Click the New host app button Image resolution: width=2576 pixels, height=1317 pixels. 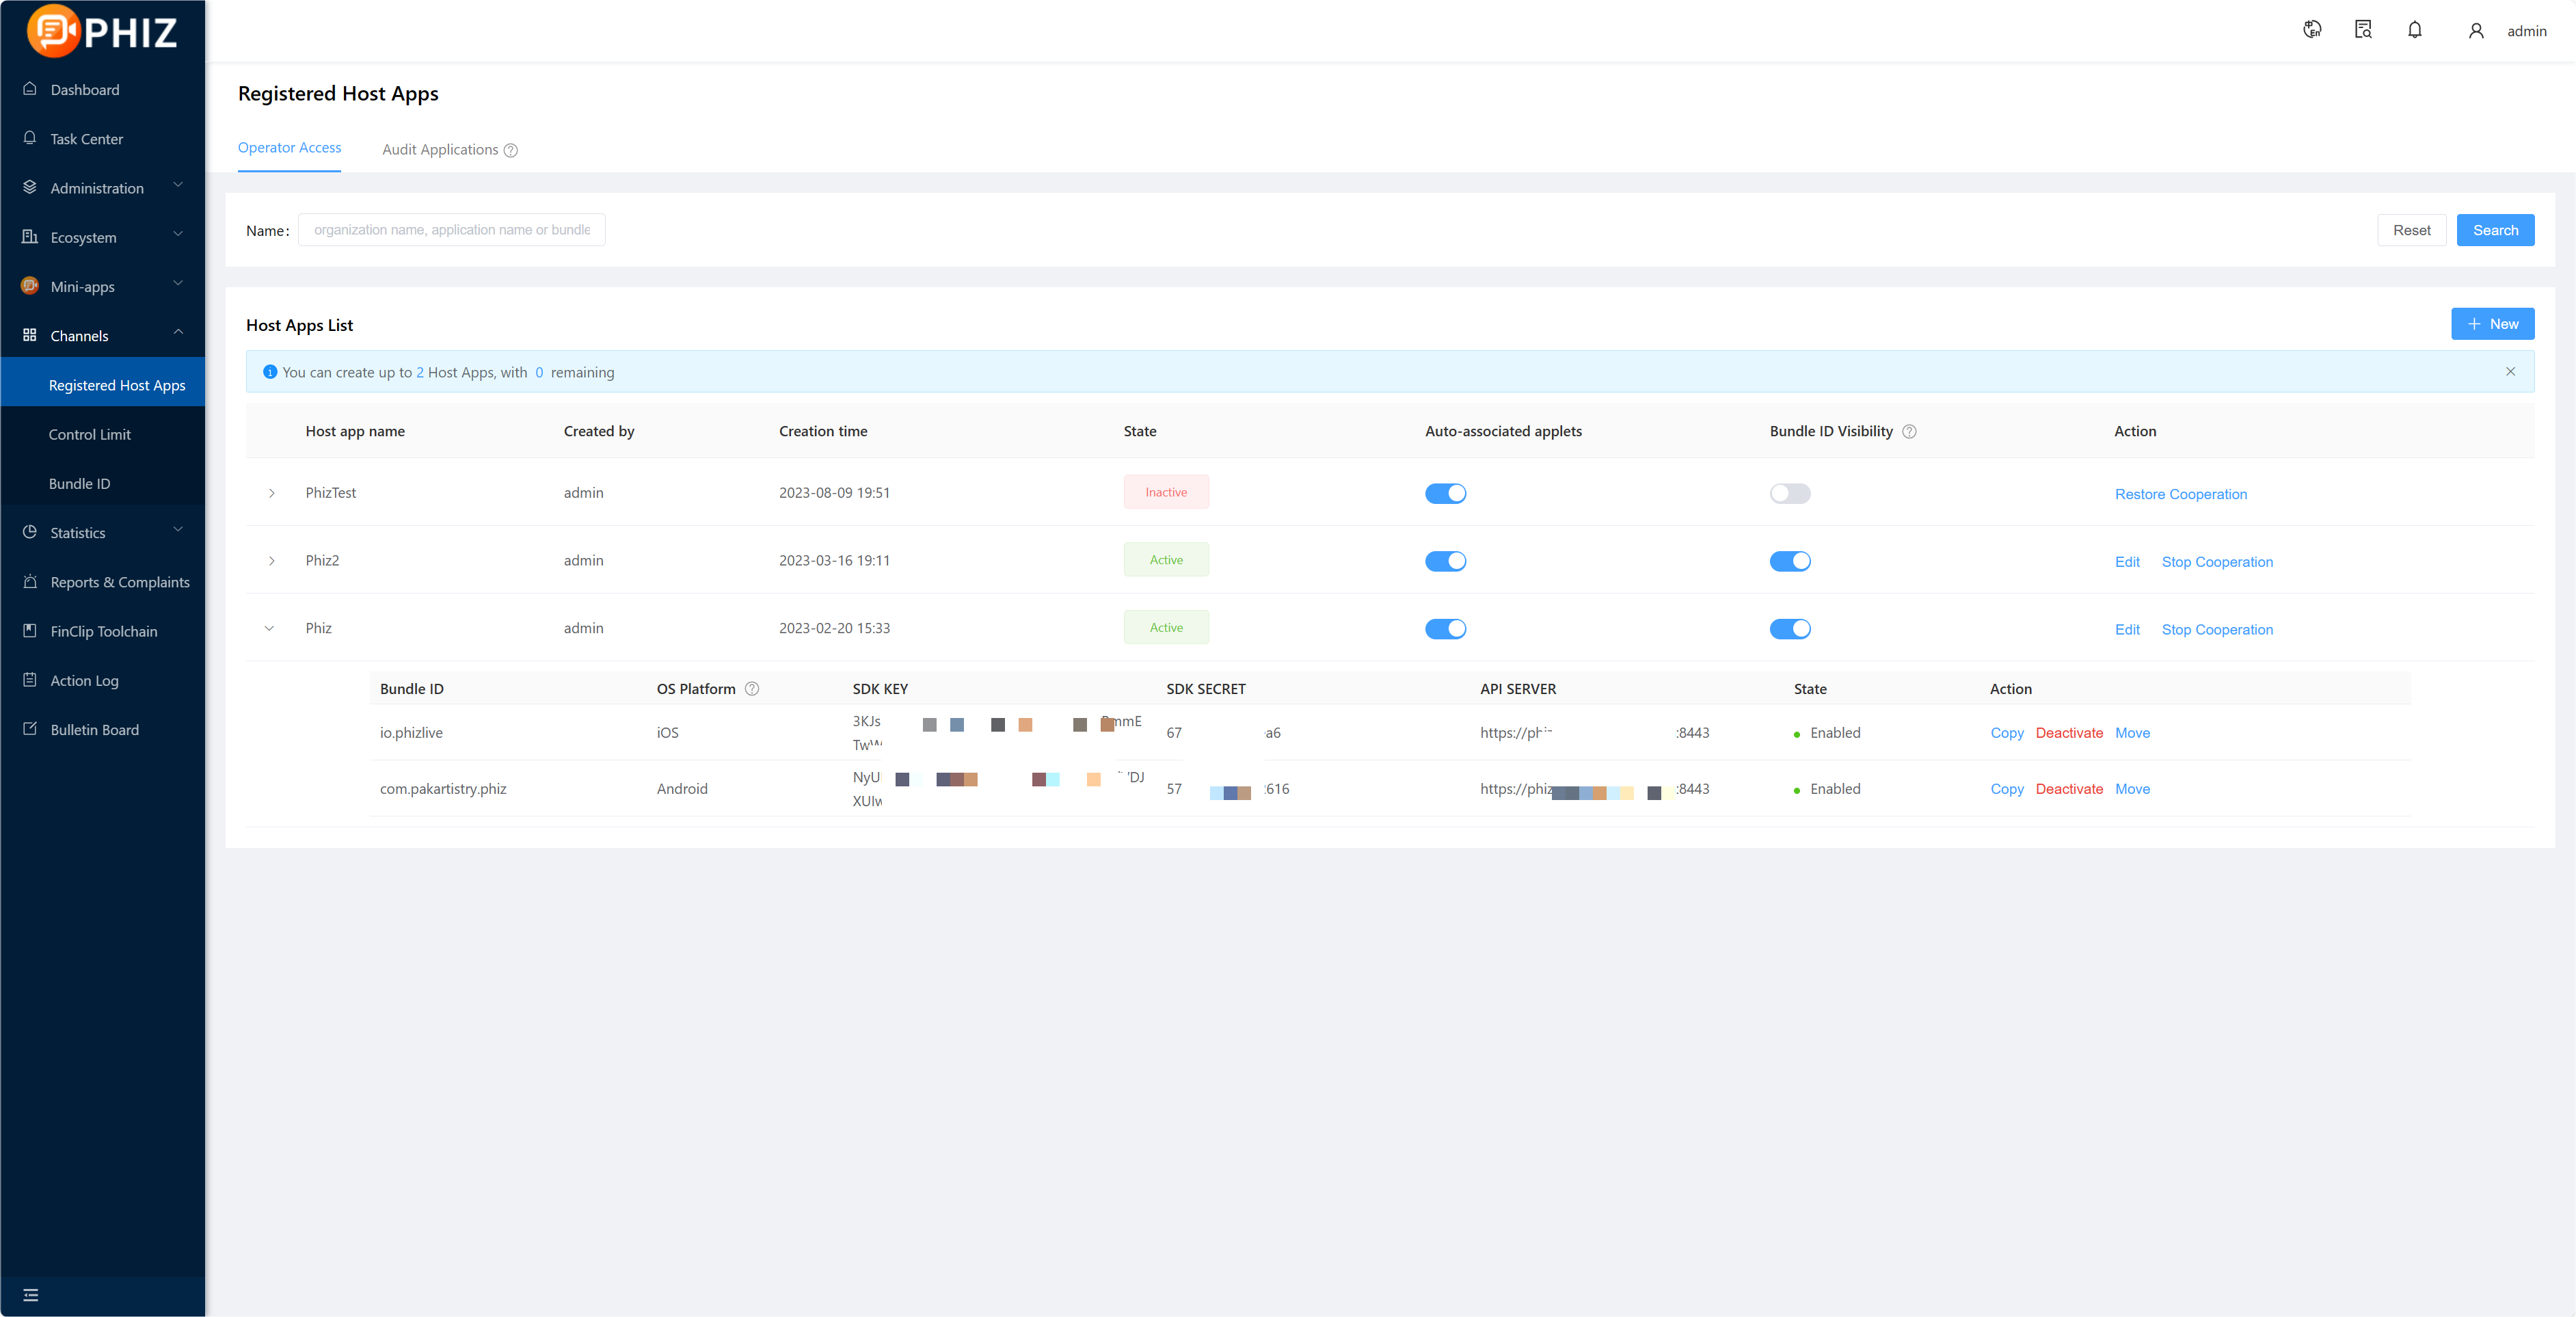click(2492, 324)
